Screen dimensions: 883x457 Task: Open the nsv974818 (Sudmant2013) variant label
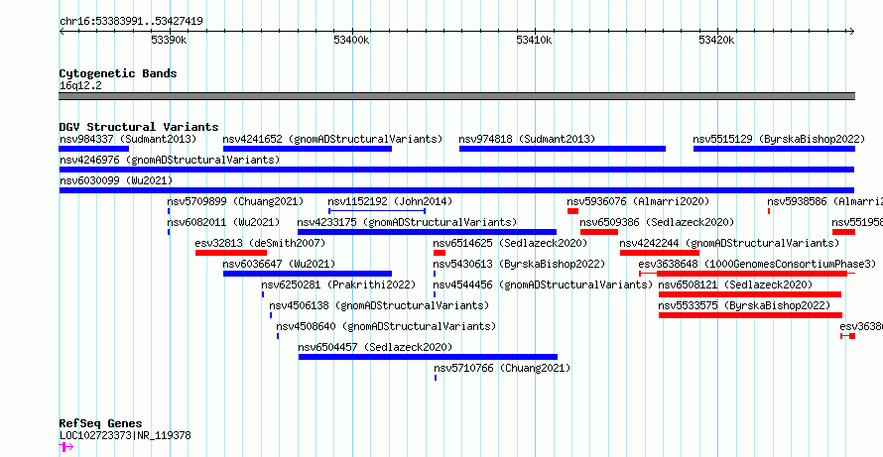coord(527,139)
